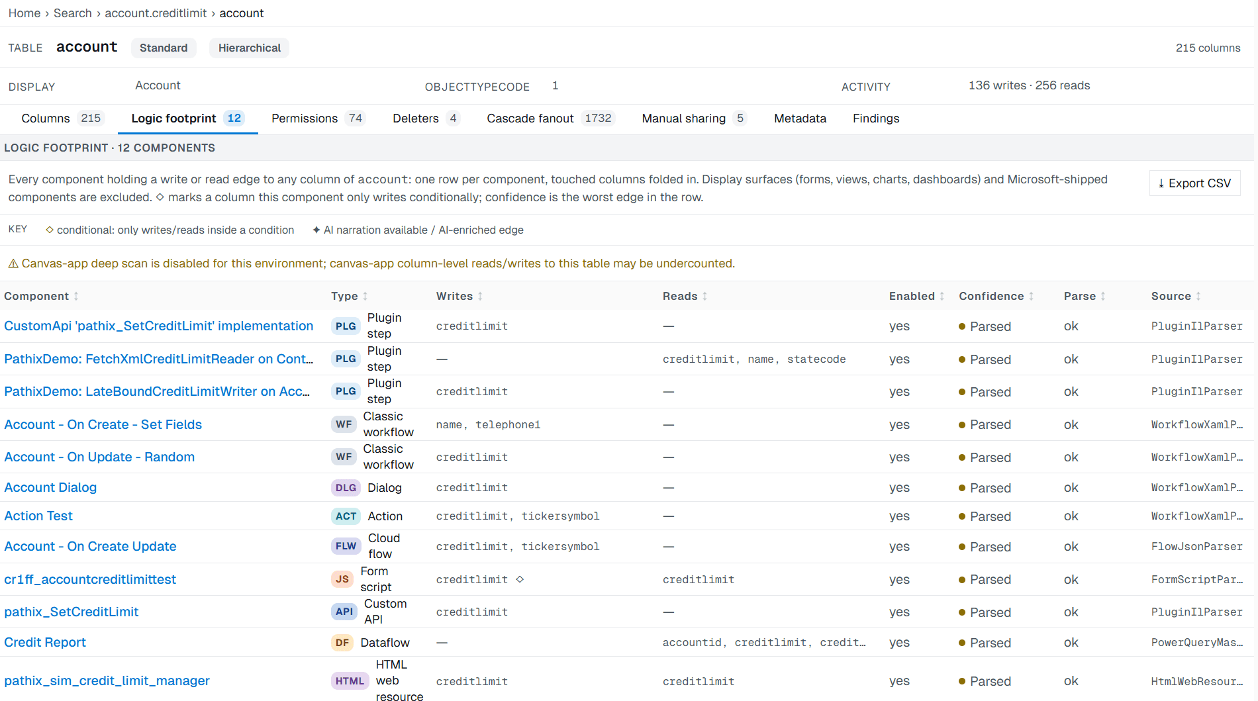Screen dimensions: 1258x701
Task: Click the API Custom API badge
Action: (x=344, y=612)
